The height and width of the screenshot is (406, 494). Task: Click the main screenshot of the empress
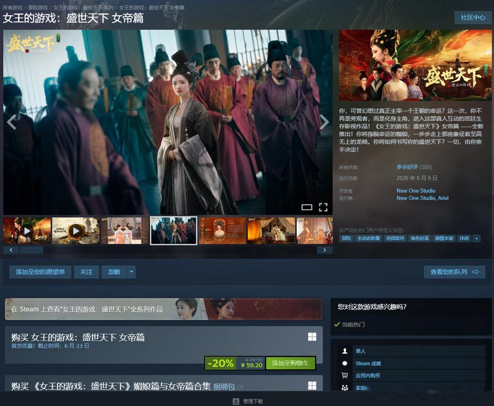[167, 122]
